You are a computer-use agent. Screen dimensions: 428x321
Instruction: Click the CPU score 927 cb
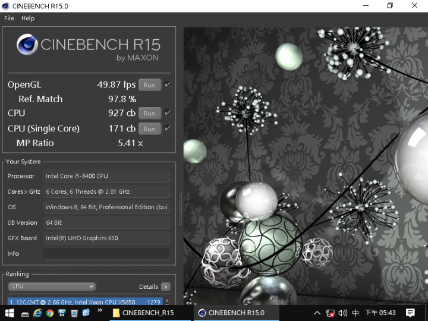coord(122,113)
